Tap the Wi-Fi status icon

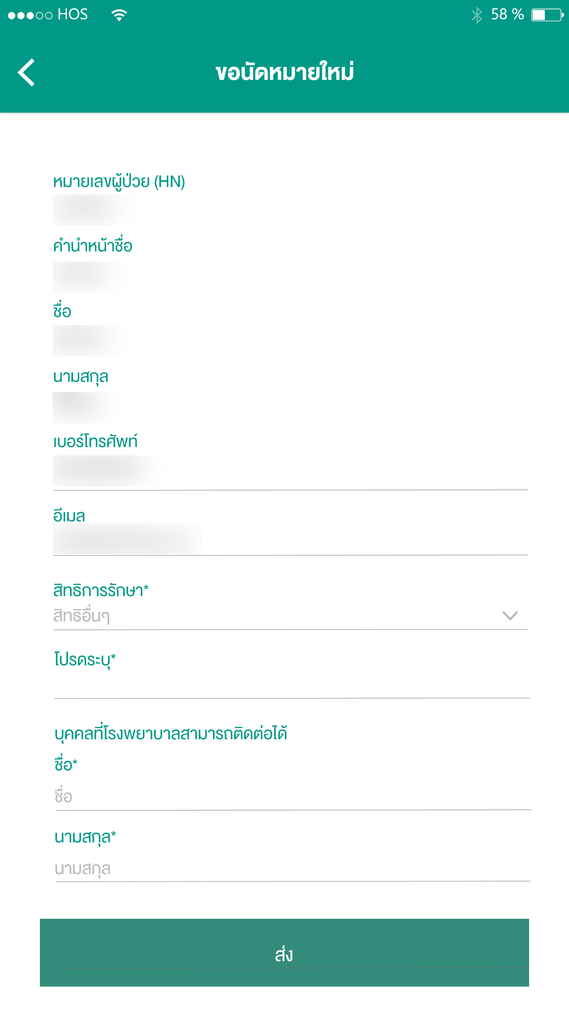pos(119,15)
